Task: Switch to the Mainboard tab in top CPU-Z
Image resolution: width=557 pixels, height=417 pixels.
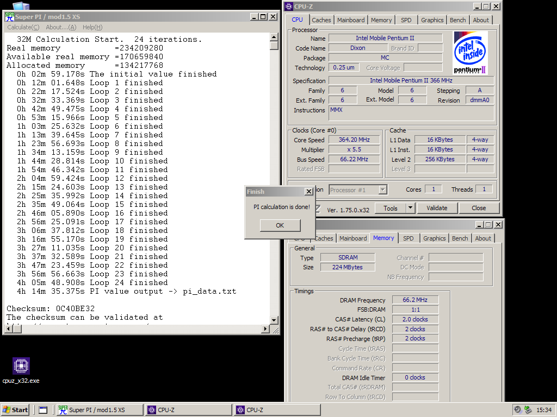Action: click(x=351, y=20)
